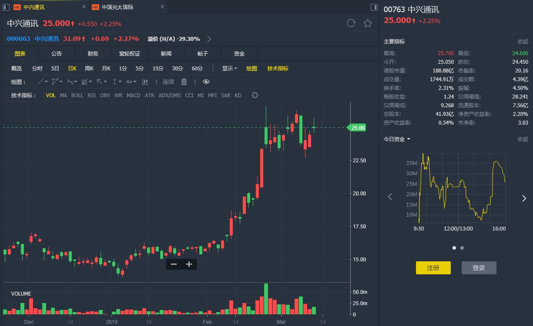This screenshot has width=533, height=326.
Task: Select the 1分 chart period
Action: tap(123, 69)
